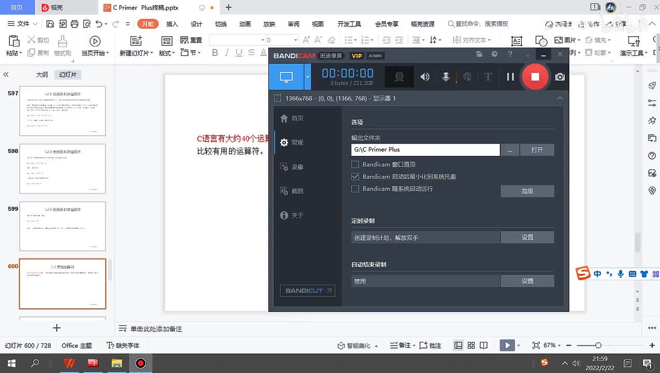This screenshot has height=373, width=660.
Task: Click the 打开 button for output folder
Action: (537, 150)
